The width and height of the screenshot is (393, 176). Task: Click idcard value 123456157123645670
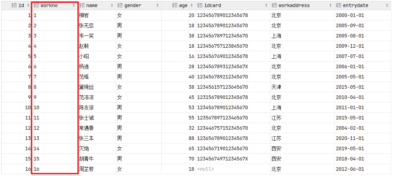pos(222,87)
